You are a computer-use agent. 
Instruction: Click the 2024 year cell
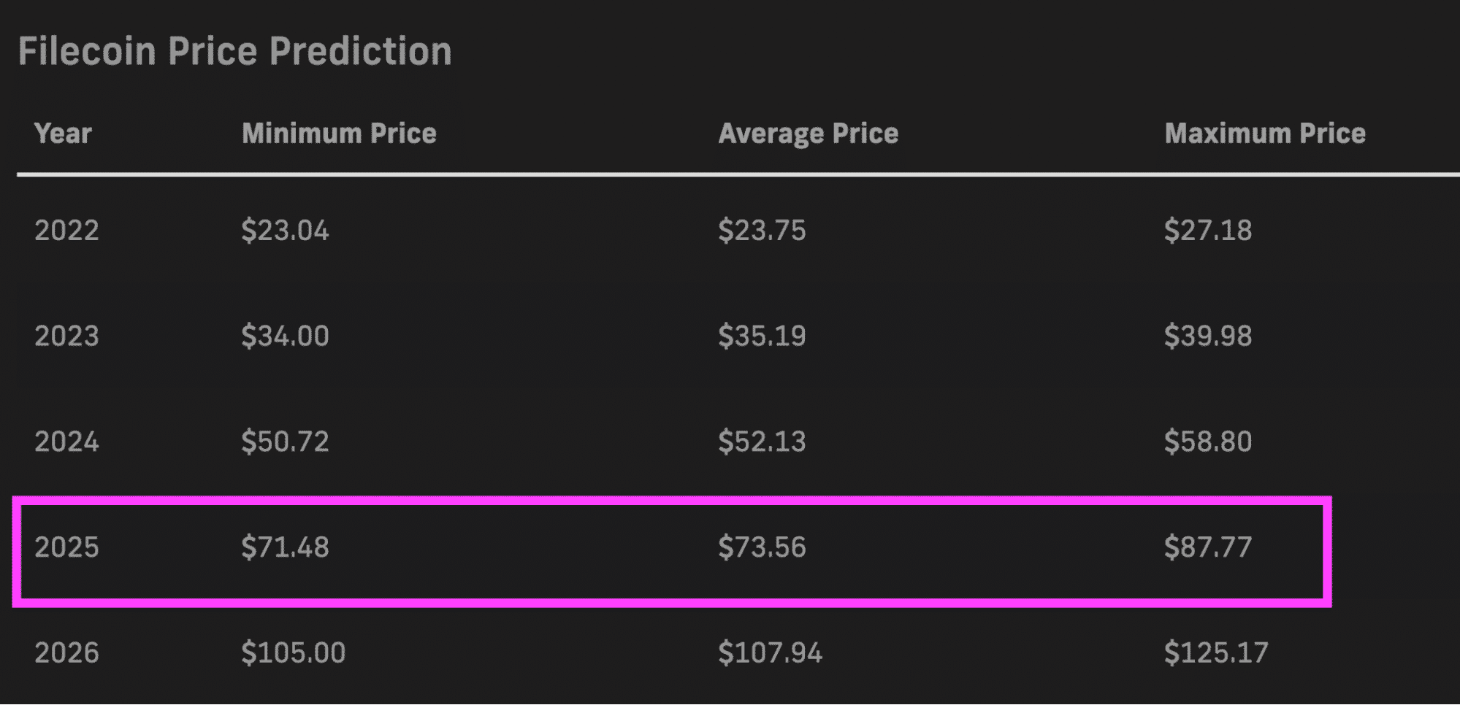(66, 442)
